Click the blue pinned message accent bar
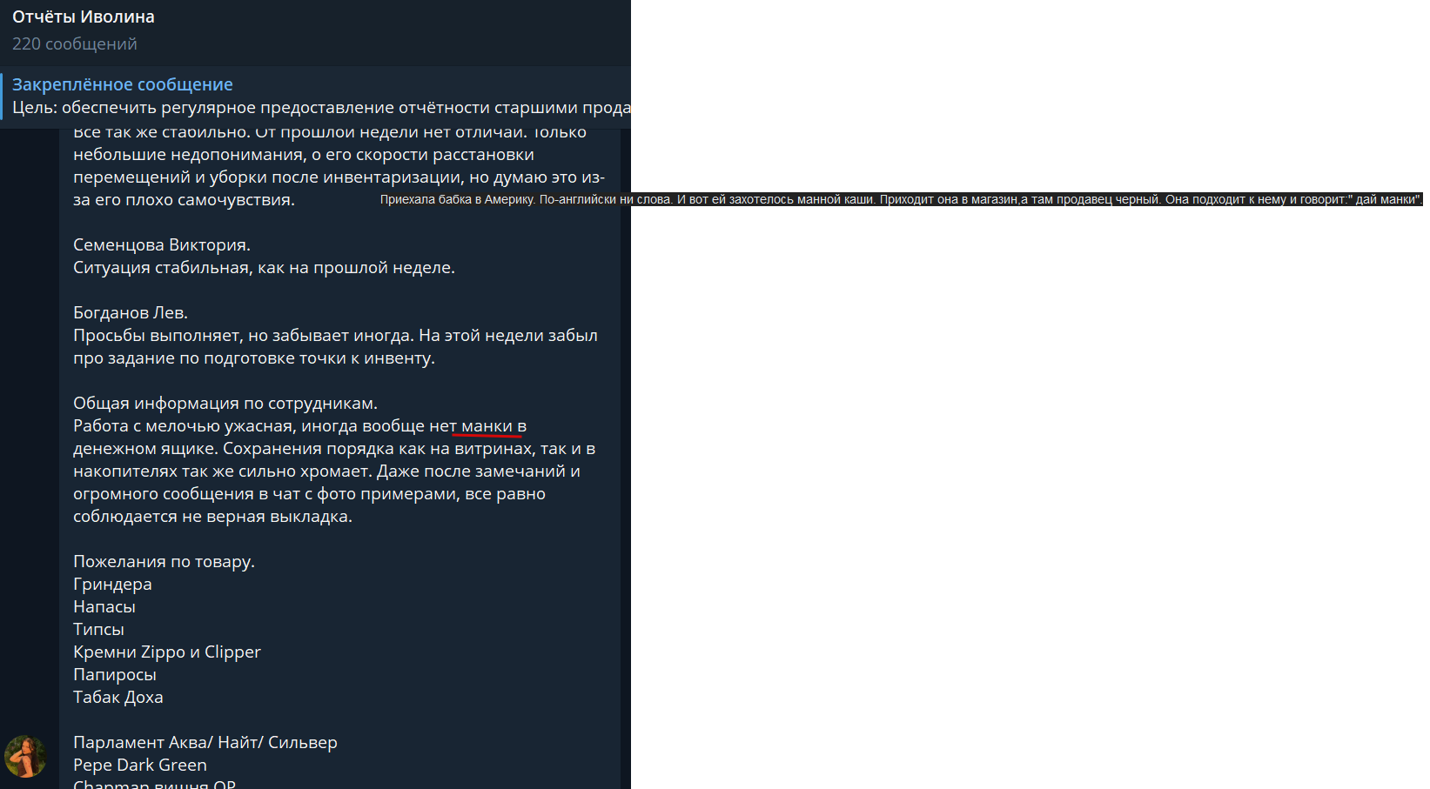Viewport: 1430px width, 789px height. click(2, 97)
